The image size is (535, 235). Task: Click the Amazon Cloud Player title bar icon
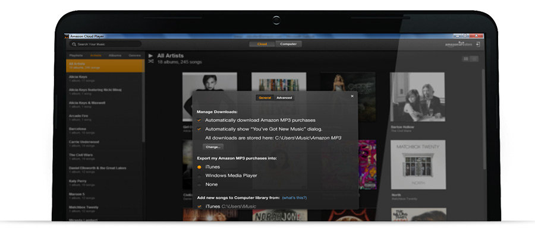point(67,36)
